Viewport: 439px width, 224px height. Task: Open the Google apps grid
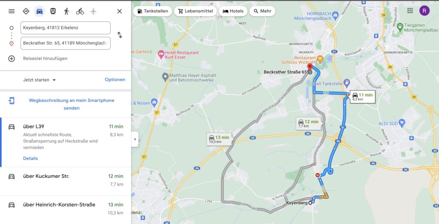pos(410,11)
